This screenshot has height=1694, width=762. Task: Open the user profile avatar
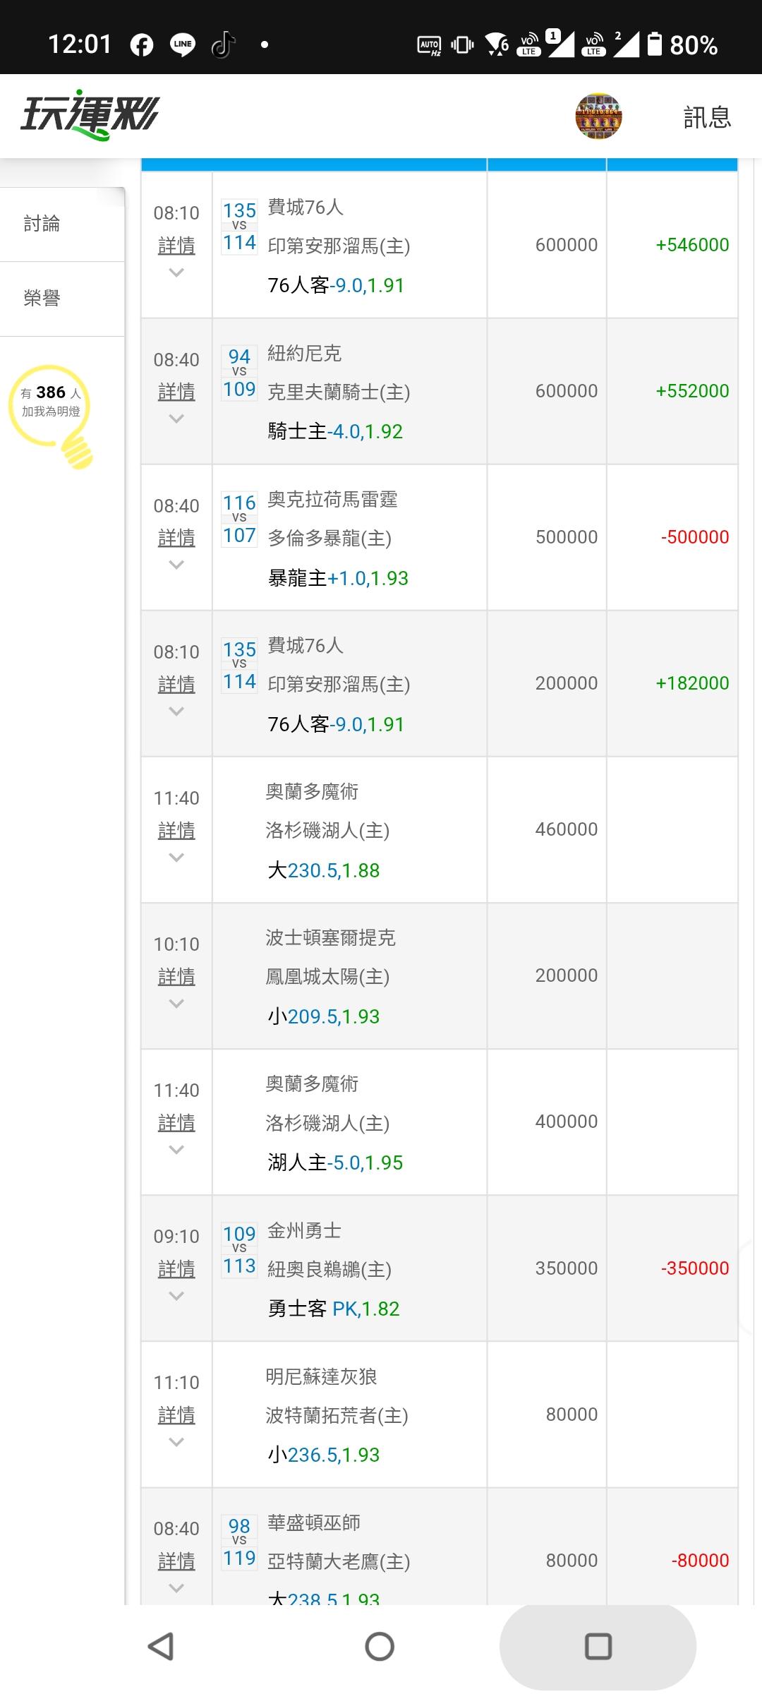598,116
